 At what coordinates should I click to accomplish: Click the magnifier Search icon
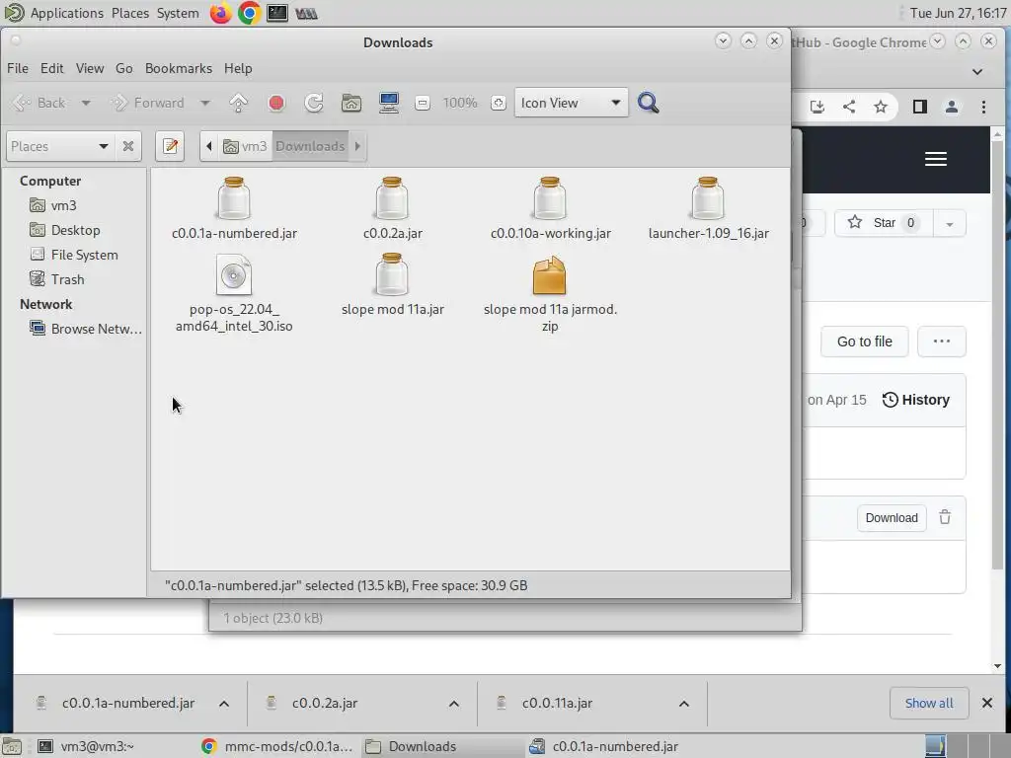tap(648, 103)
